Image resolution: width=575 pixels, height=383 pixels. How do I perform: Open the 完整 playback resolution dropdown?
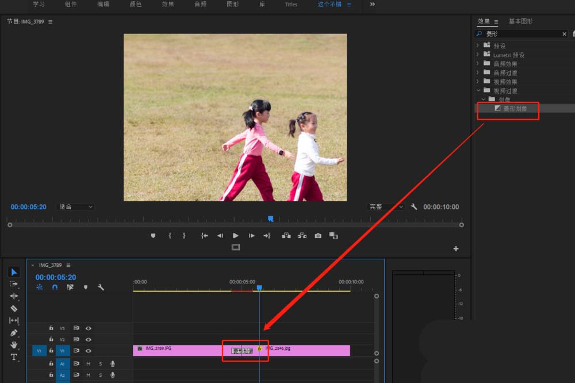point(386,207)
